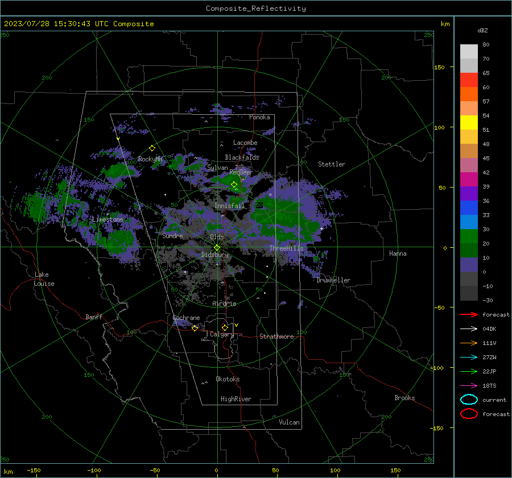Pick the royal blue swatch in dBZ legend
Screen dimensions: 512x478
(x=469, y=208)
